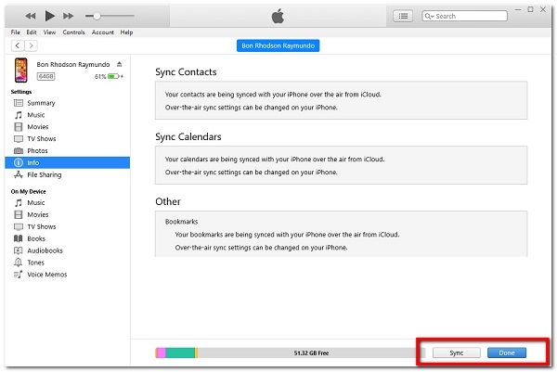Click the blue Done button

coord(507,353)
